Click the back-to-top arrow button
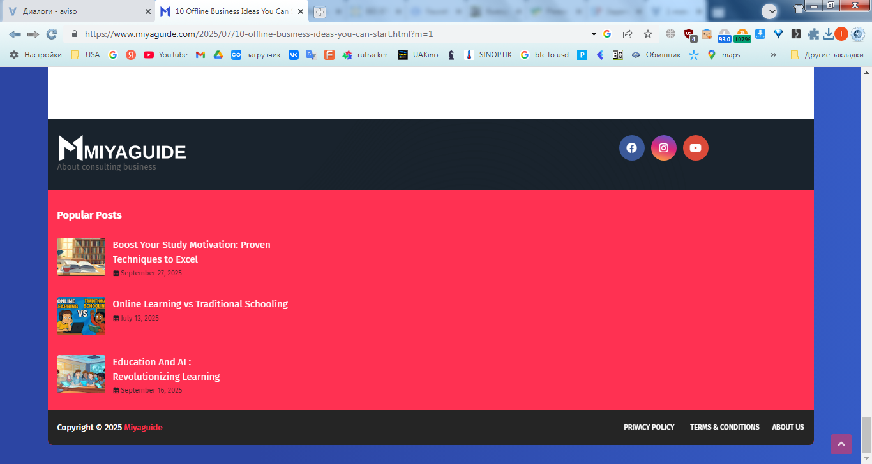The height and width of the screenshot is (464, 872). (841, 444)
